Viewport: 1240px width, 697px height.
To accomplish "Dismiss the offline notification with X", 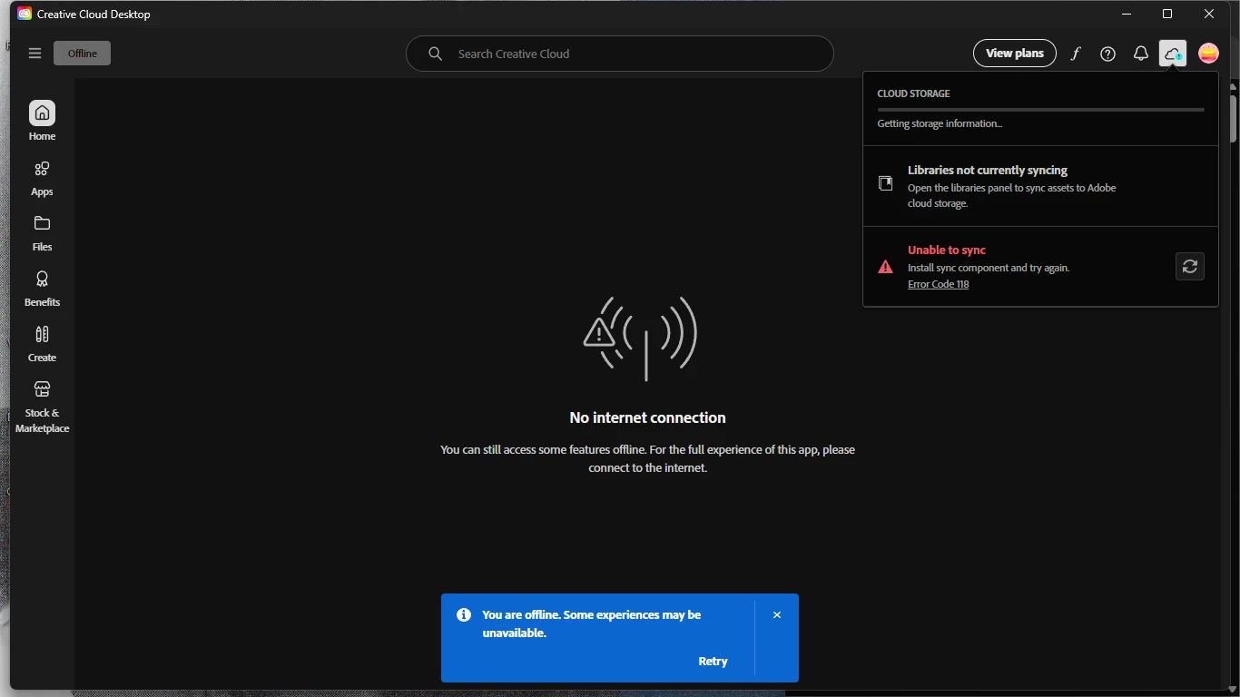I will 777,614.
